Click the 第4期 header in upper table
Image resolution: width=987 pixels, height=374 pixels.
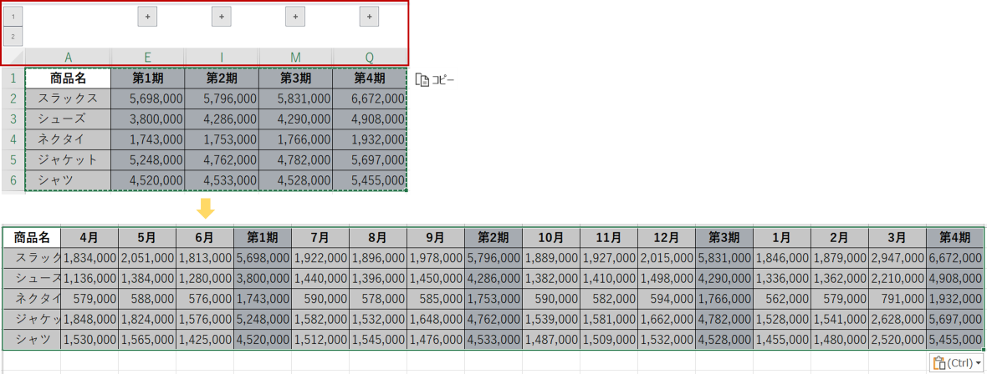pyautogui.click(x=370, y=78)
